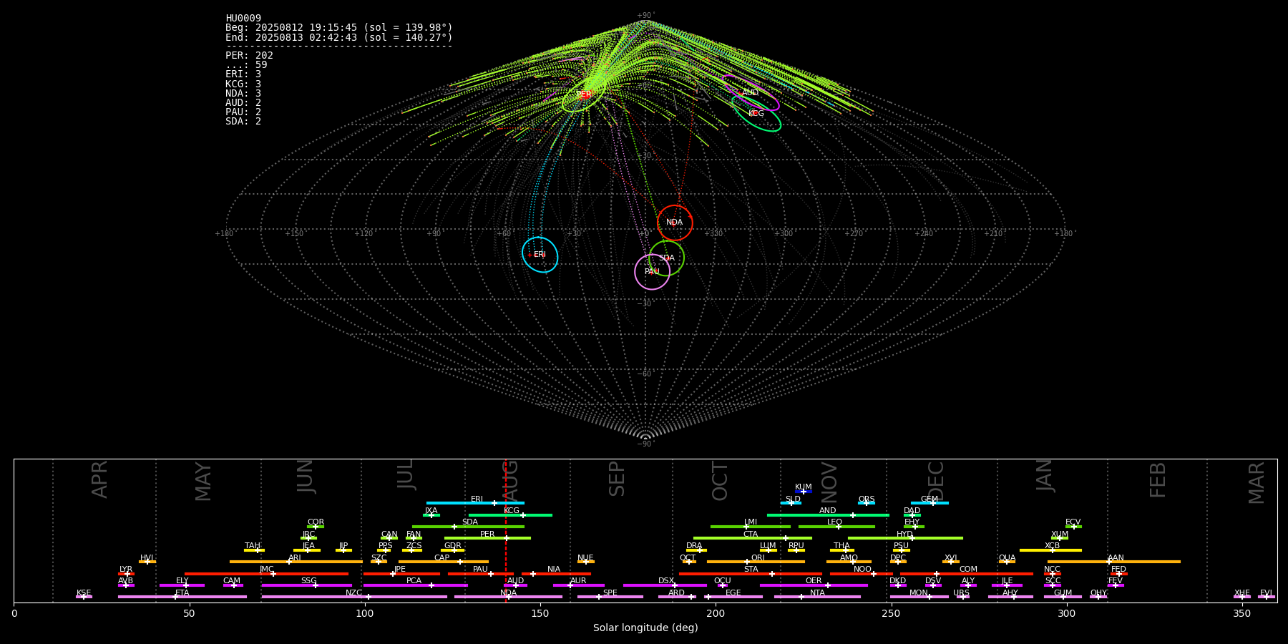Click the SLD shower bar in timeline
Viewport: 1288px width, 644px height.
coord(791,503)
